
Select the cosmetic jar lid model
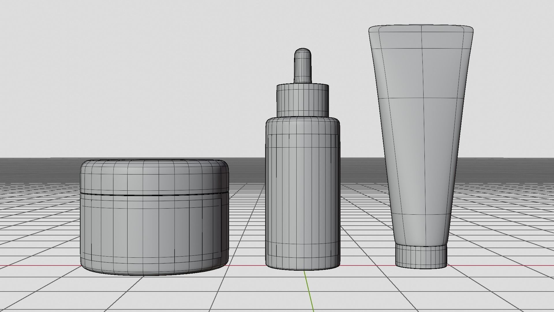point(155,177)
